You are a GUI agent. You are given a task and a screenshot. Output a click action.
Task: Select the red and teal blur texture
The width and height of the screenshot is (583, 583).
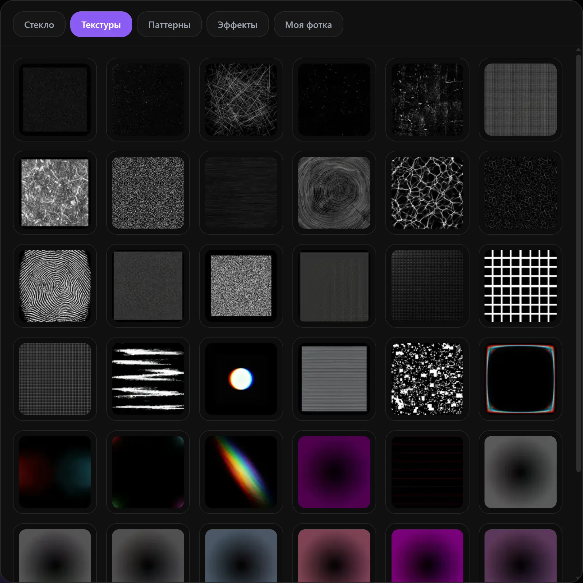(x=55, y=472)
